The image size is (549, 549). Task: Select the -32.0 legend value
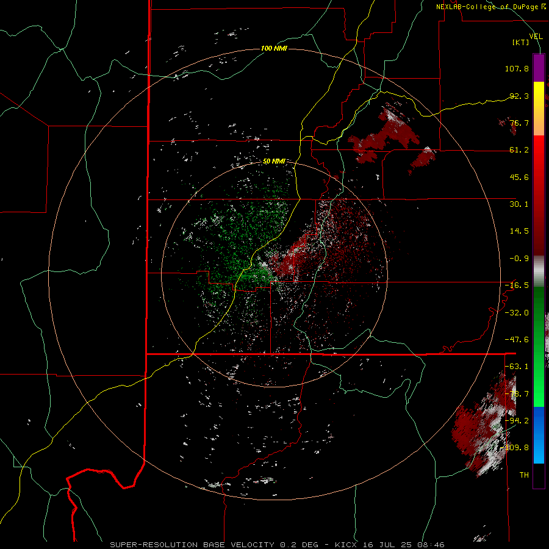517,313
